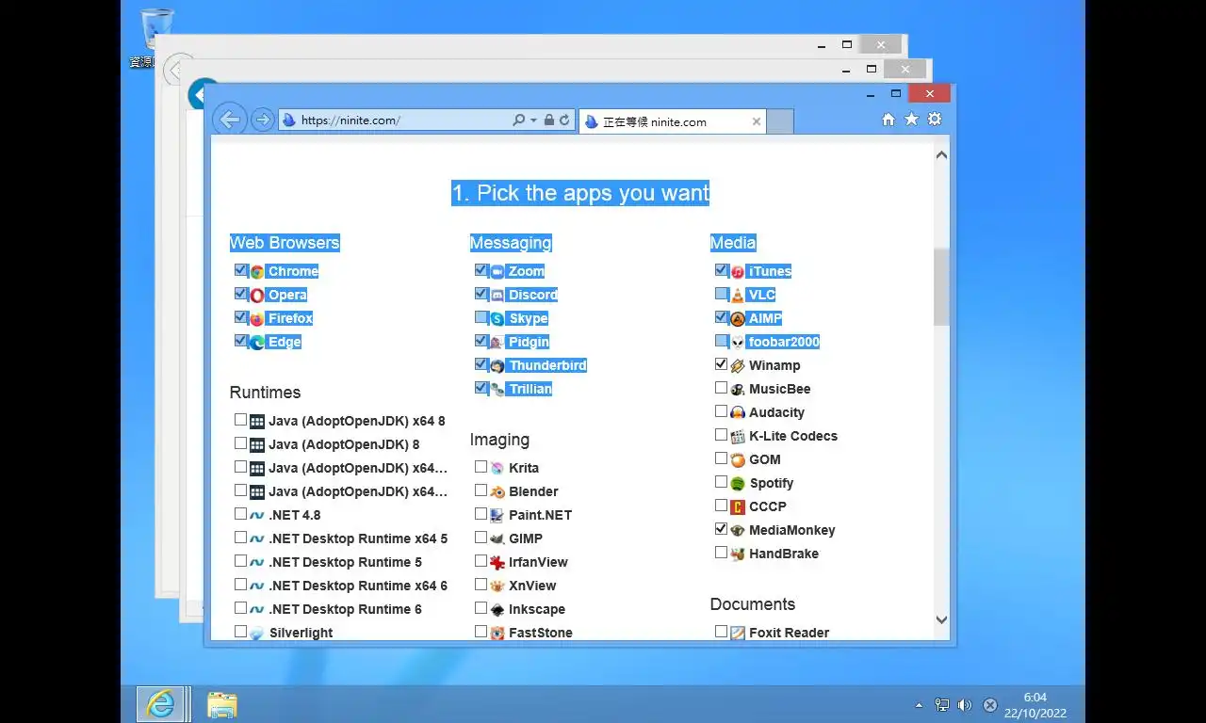
Task: Click the VLC cone icon
Action: tap(738, 295)
